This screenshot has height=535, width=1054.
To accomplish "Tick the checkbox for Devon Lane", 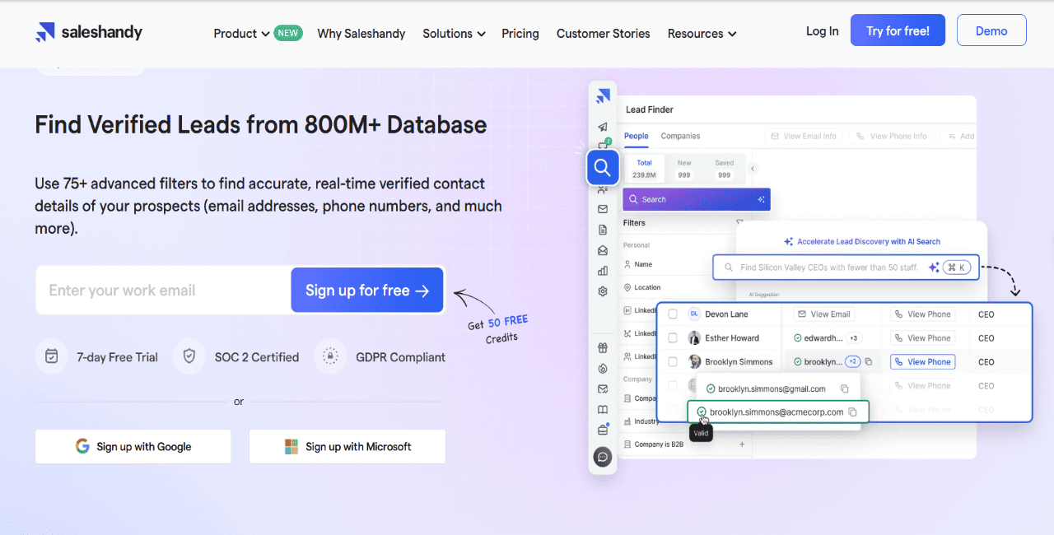I will tap(673, 314).
